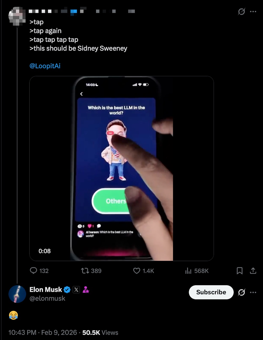View analytics icon showing 568K
This screenshot has height=340, width=263.
(188, 271)
